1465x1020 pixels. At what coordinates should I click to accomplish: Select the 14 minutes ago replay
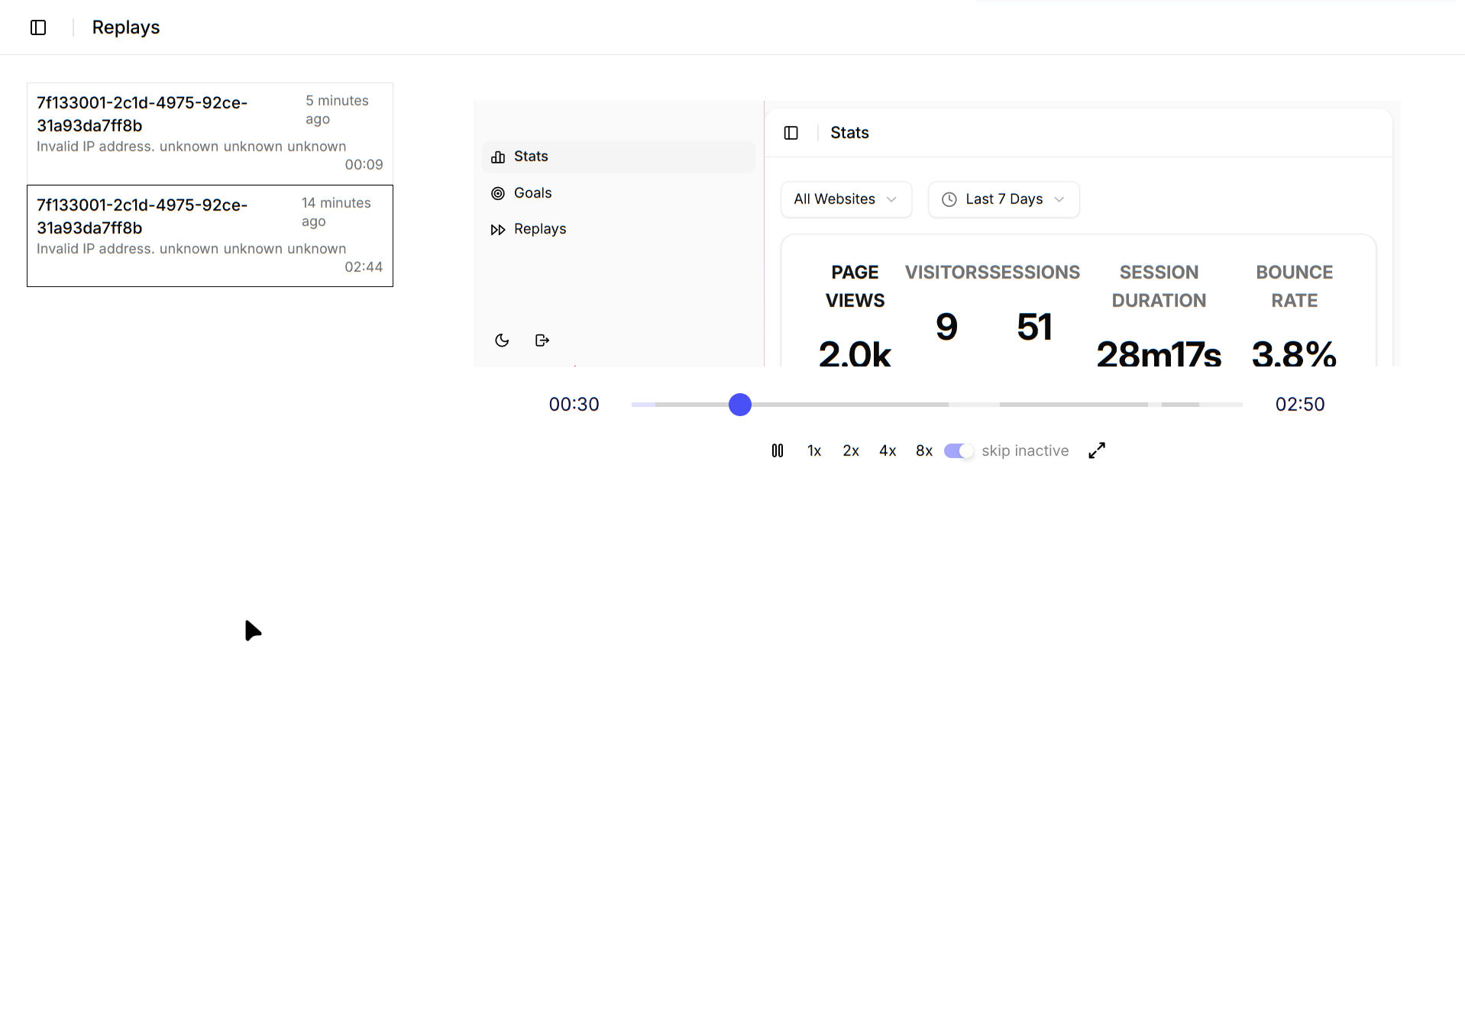[x=209, y=236]
